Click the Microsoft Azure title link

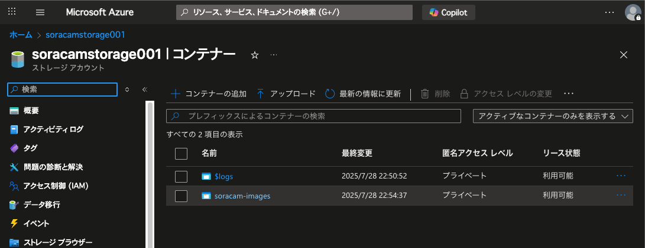coord(99,12)
